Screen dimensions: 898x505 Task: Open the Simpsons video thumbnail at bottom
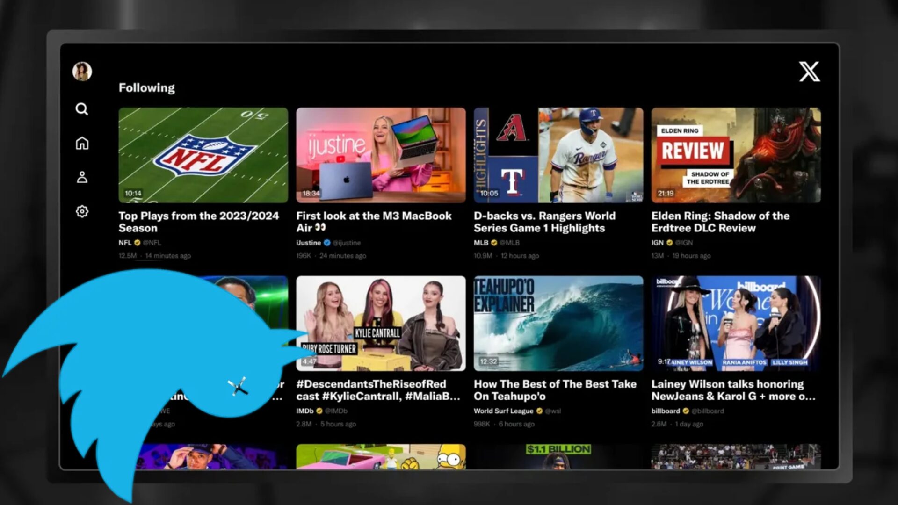[381, 456]
